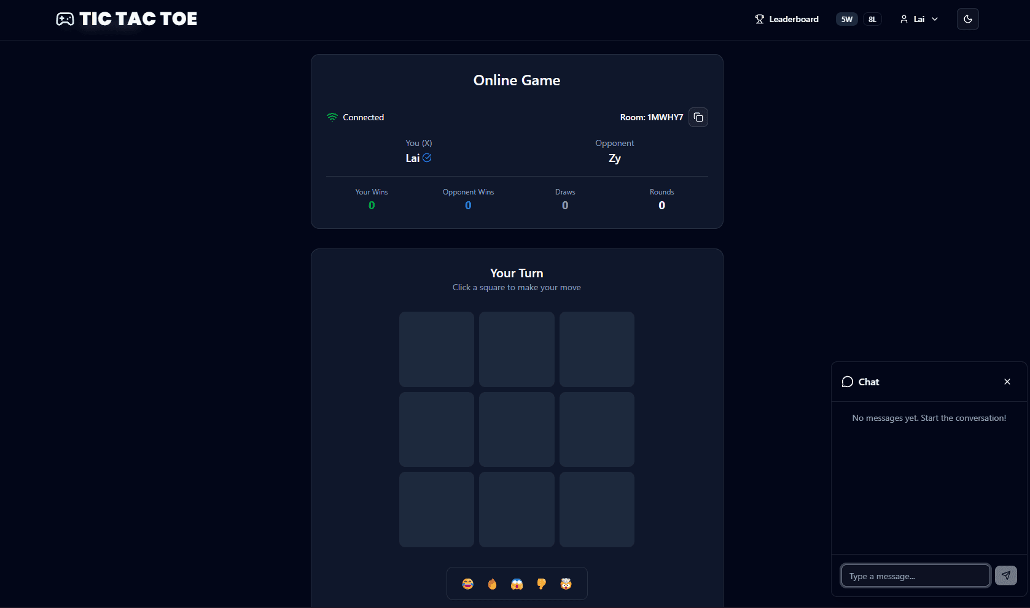Click the paper plane send message button

[x=1005, y=575]
